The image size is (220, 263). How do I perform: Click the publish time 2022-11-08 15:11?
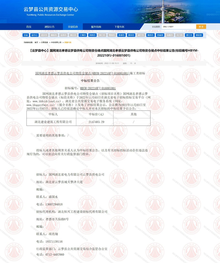[x=112, y=63]
